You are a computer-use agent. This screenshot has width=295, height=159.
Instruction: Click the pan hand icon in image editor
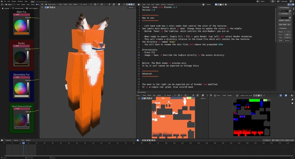click(292, 103)
